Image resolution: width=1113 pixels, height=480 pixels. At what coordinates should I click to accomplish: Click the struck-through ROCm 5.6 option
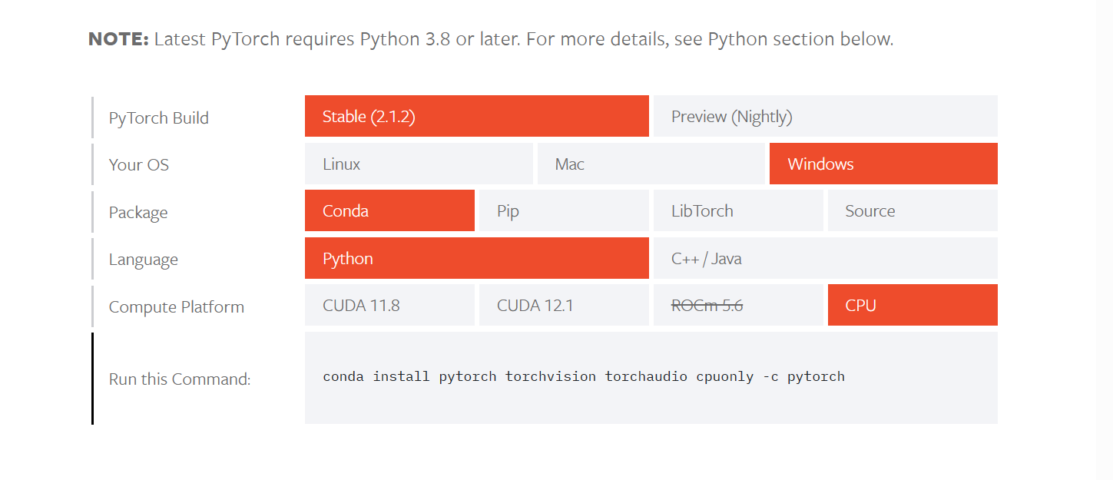tap(738, 305)
